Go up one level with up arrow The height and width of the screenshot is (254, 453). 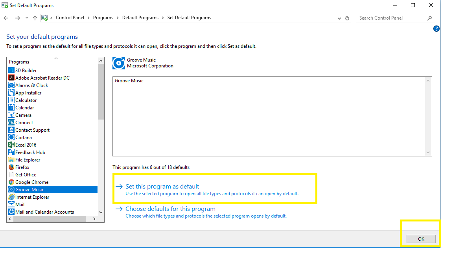35,18
